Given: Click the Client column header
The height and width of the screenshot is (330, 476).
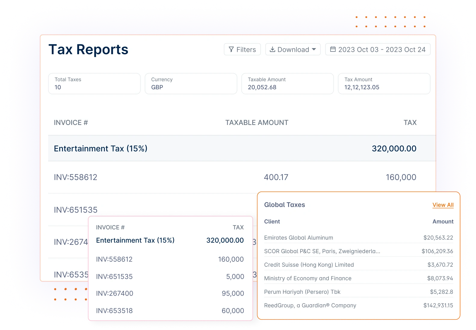Looking at the screenshot, I should (272, 222).
